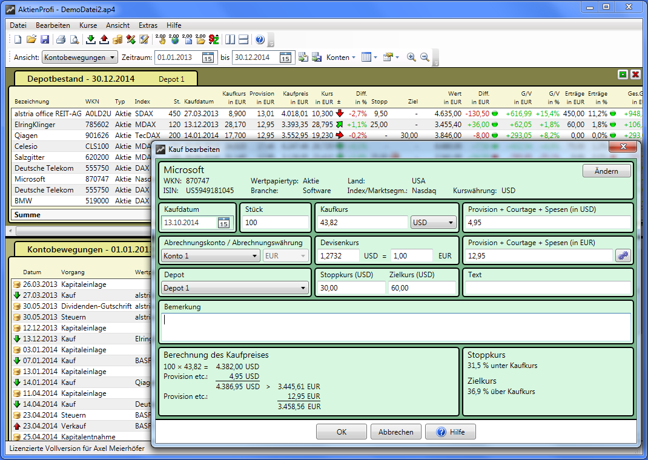Open the Extras menu
Viewport: 648px width, 460px height.
pos(148,25)
